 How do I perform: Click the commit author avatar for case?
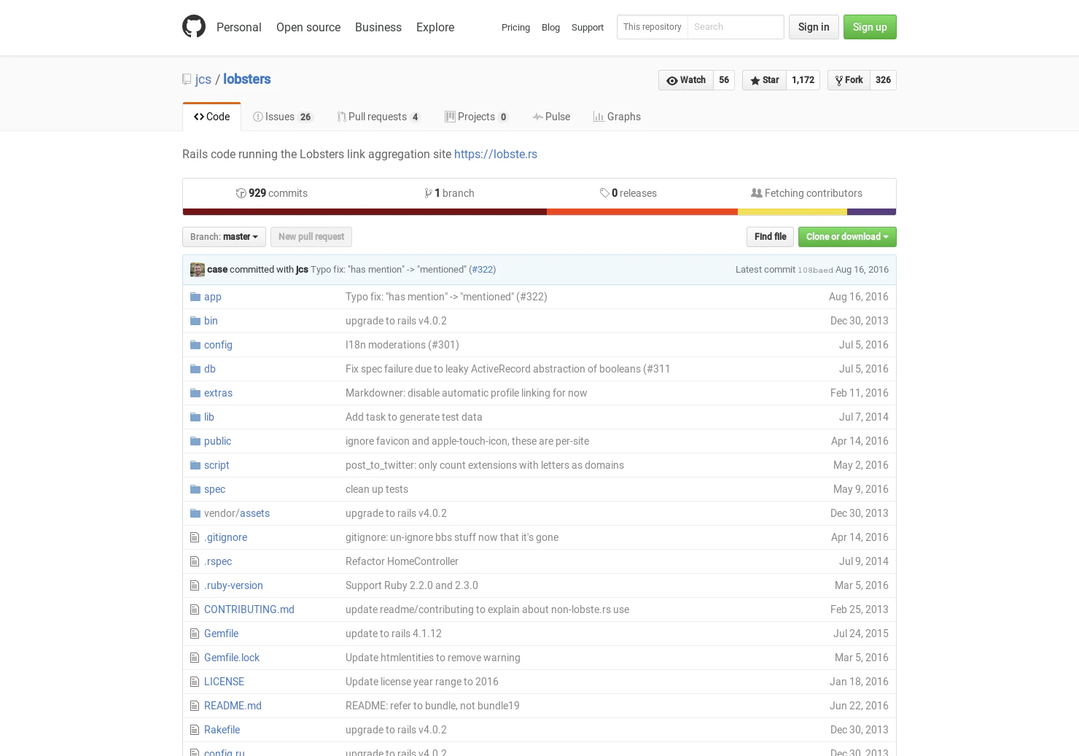tap(198, 270)
